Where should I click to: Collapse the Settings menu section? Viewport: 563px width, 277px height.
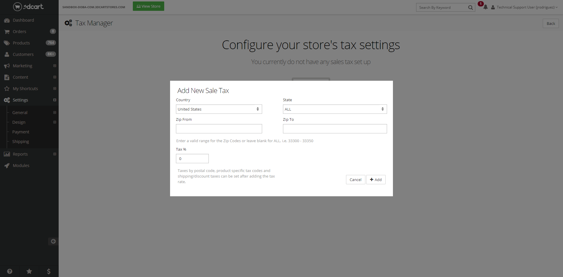[x=55, y=100]
